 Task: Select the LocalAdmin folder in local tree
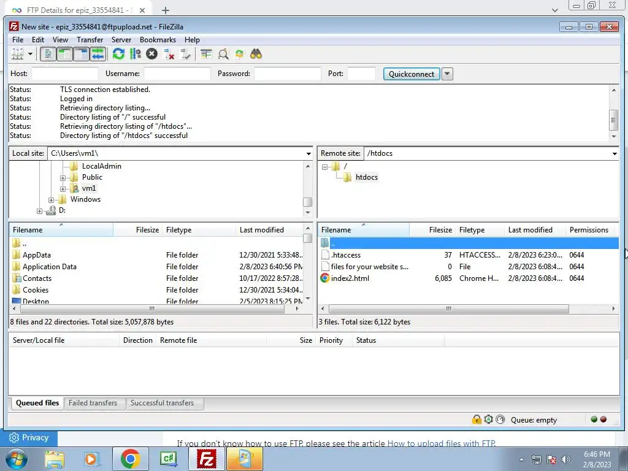coord(101,166)
